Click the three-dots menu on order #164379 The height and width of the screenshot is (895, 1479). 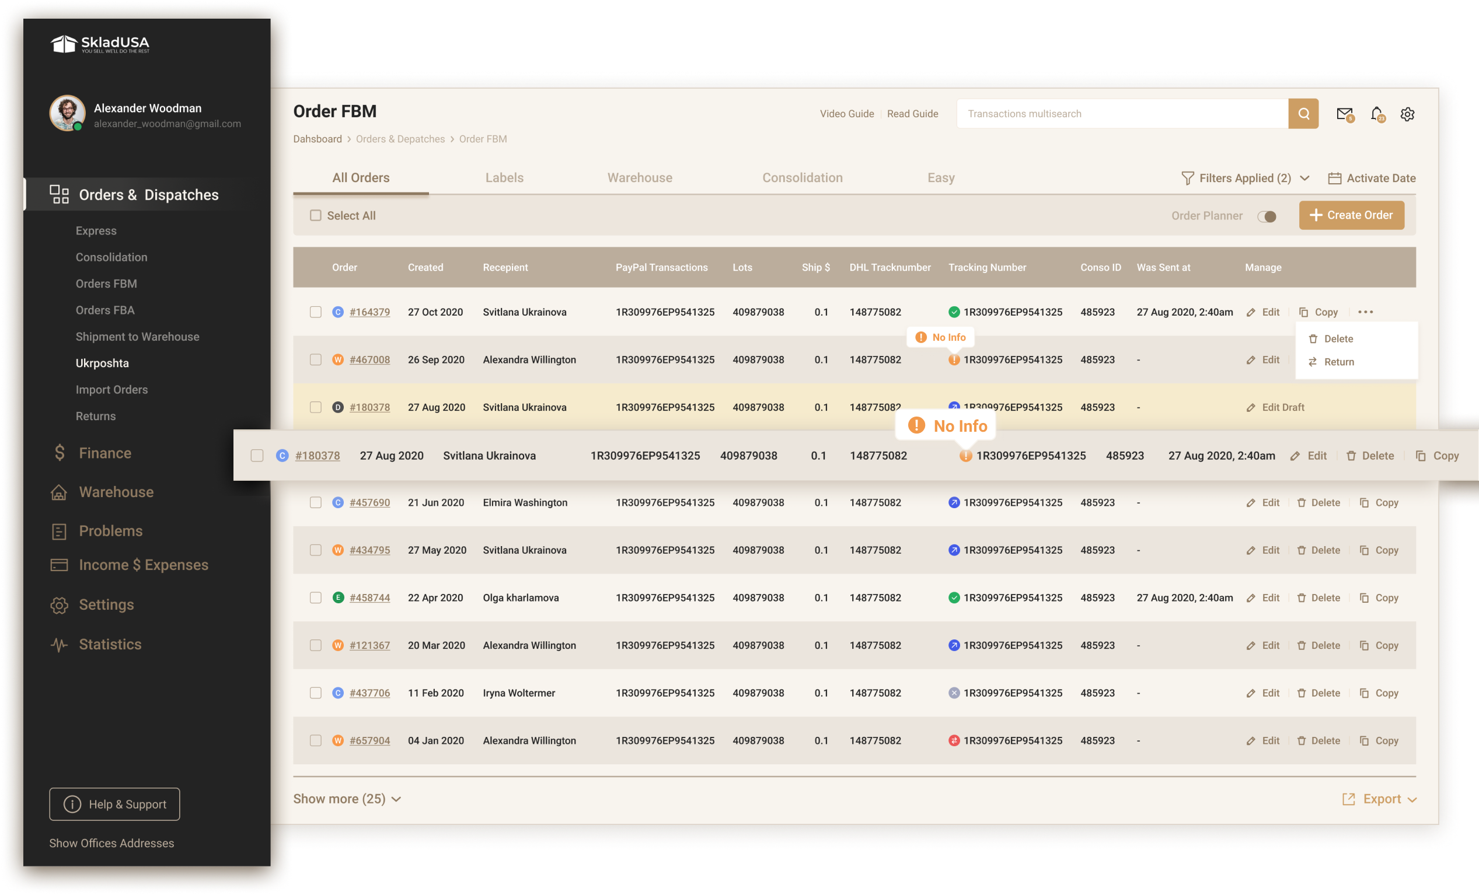[x=1365, y=312]
